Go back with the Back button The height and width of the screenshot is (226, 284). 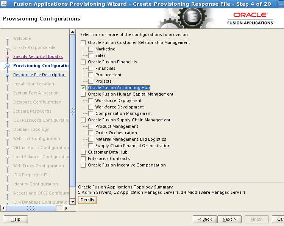[x=205, y=219]
